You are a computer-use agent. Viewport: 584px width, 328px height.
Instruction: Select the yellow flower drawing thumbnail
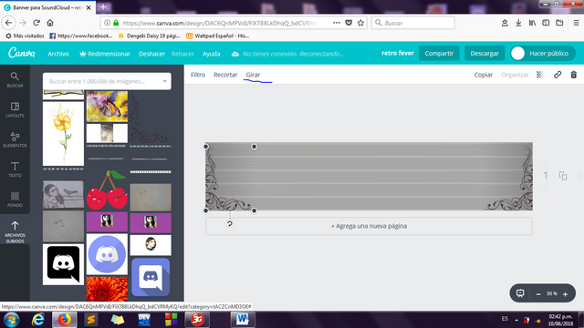[x=63, y=134]
